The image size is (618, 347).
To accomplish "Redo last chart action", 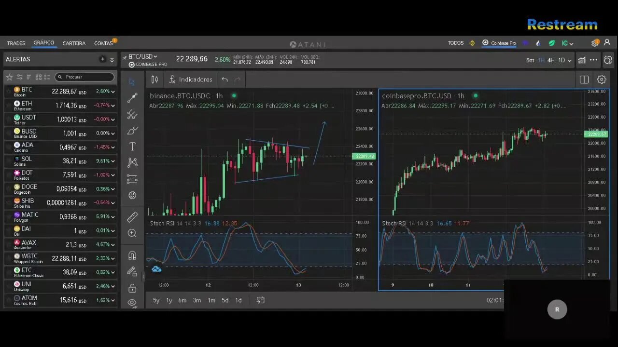I will 237,80.
